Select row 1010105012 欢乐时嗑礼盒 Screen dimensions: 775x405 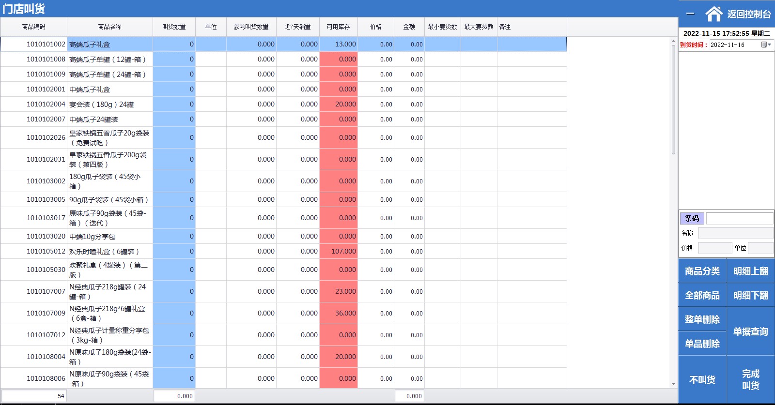(x=283, y=251)
